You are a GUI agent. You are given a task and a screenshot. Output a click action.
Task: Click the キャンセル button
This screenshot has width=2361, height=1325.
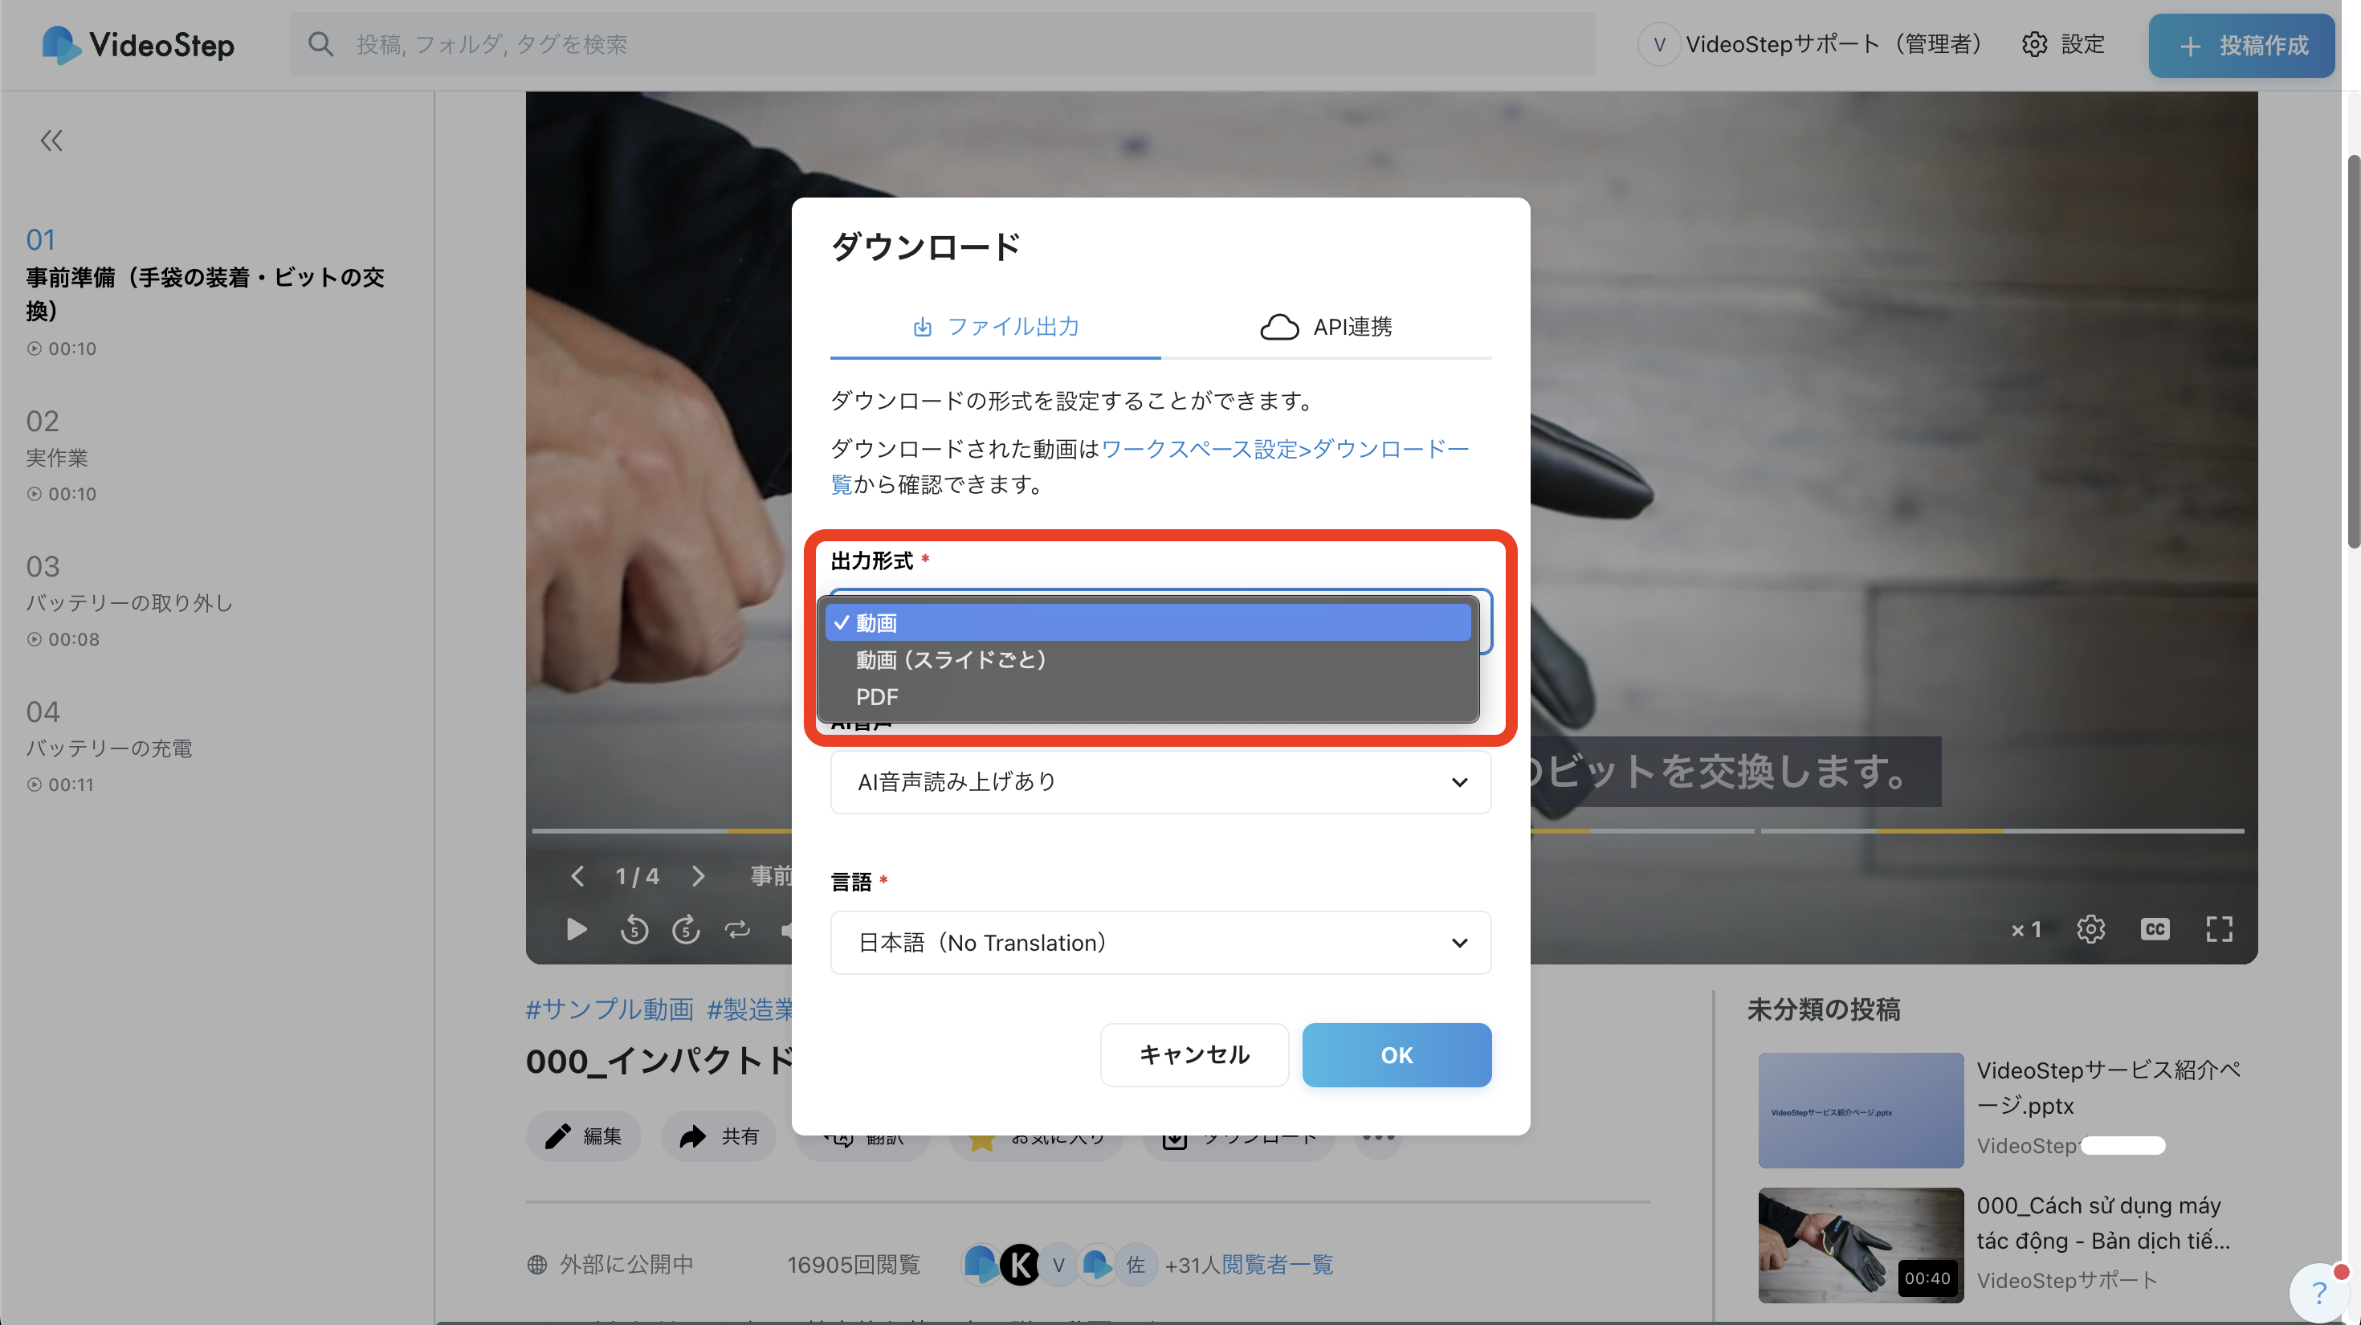1193,1054
